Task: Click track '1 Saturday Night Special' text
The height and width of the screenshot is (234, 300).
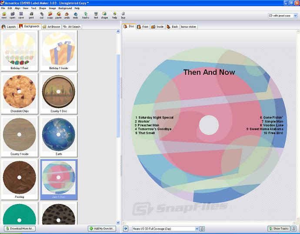Action: coord(154,117)
